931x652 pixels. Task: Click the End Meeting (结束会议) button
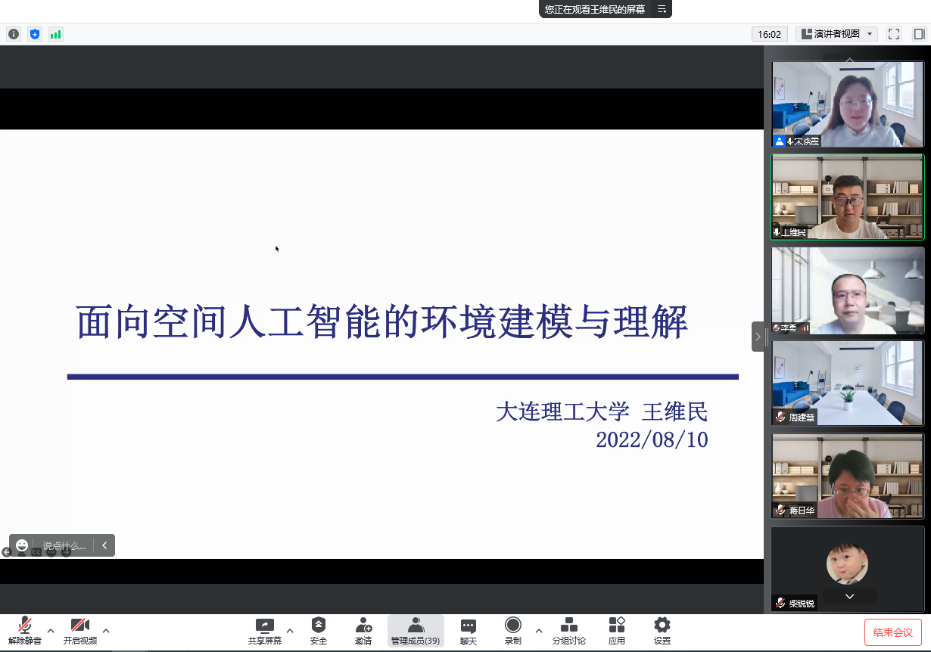click(x=893, y=632)
